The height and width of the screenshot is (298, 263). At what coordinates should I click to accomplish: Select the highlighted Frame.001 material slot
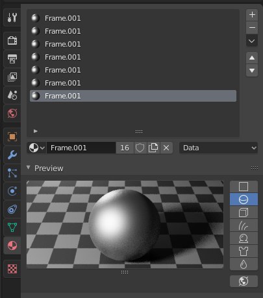coord(133,96)
